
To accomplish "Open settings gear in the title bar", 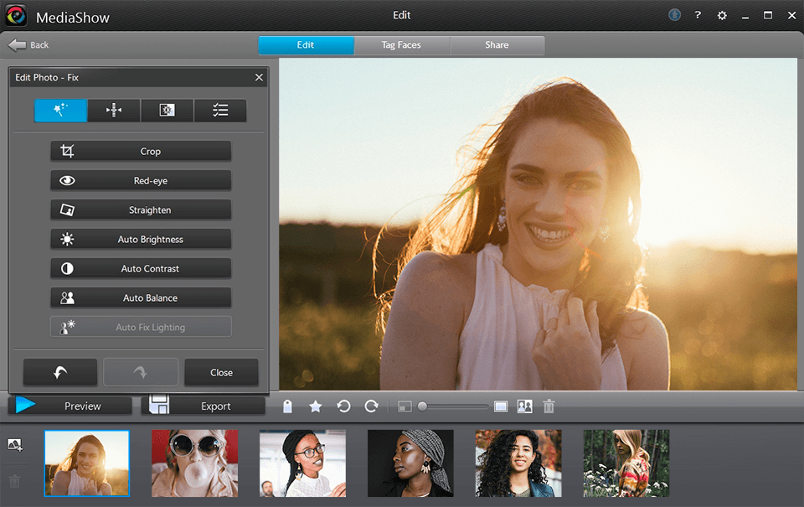I will pyautogui.click(x=722, y=16).
